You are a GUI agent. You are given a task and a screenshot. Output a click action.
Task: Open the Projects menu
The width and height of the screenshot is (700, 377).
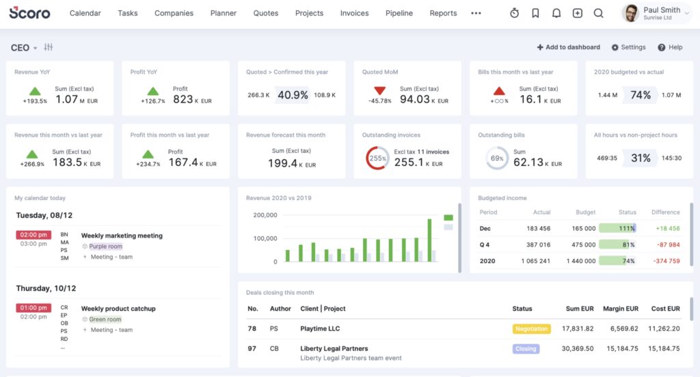pyautogui.click(x=309, y=13)
